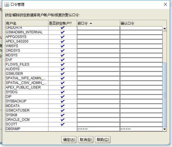Click the 是否锁定帐户? column header

(x=62, y=23)
